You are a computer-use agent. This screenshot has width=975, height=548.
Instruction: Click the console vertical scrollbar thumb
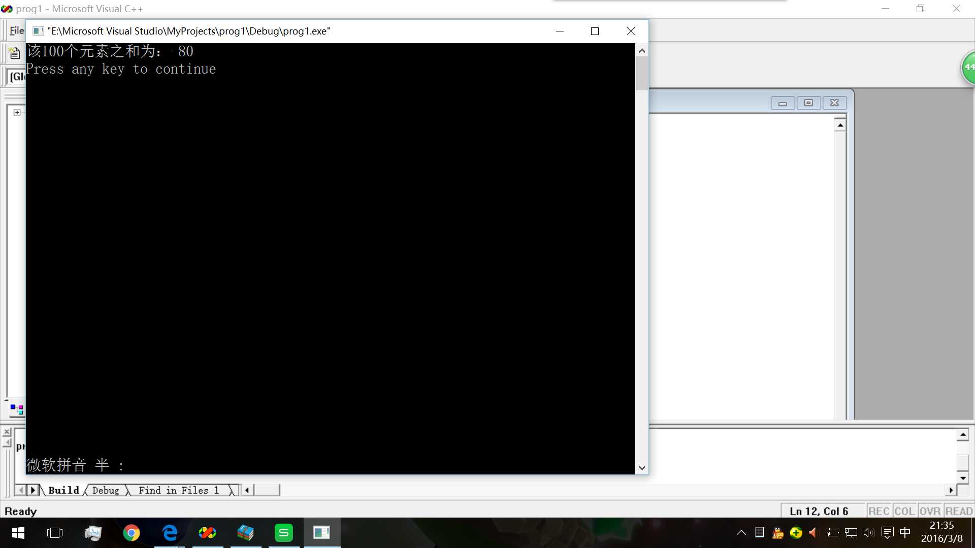642,73
